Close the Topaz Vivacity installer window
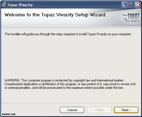This screenshot has height=117, width=142. pos(137,5)
